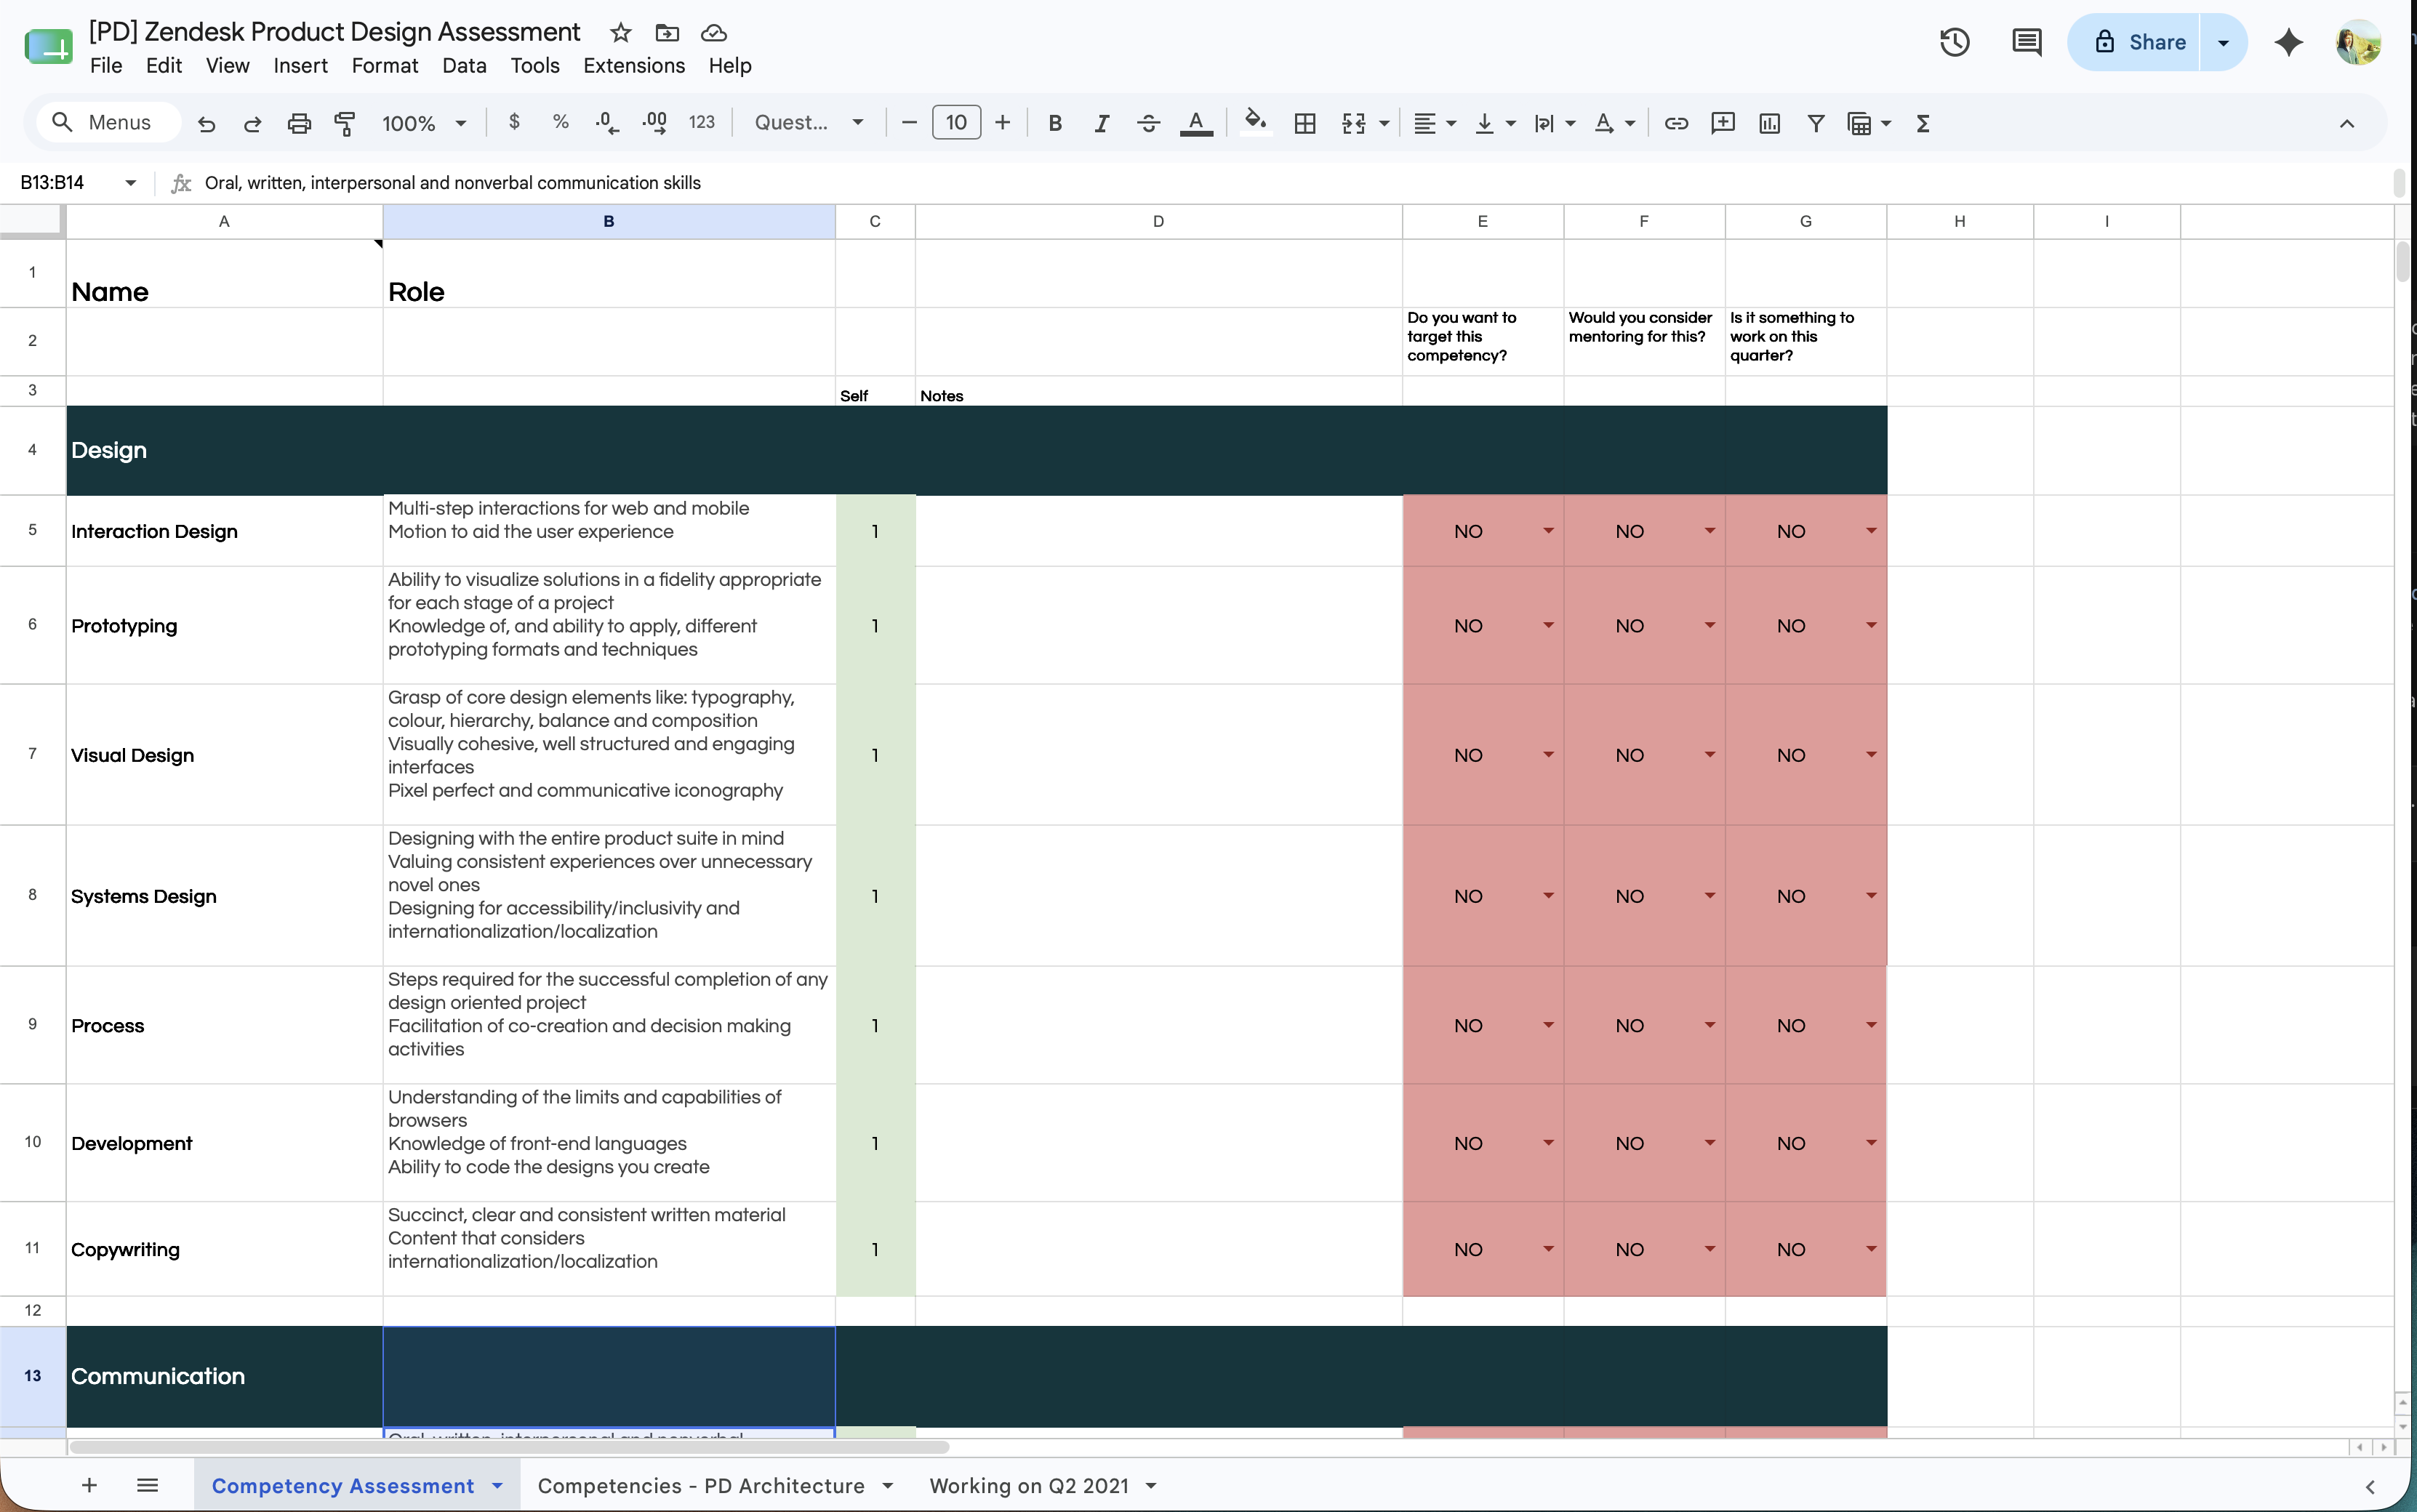Show the all sheets list
This screenshot has width=2417, height=1512.
(147, 1485)
